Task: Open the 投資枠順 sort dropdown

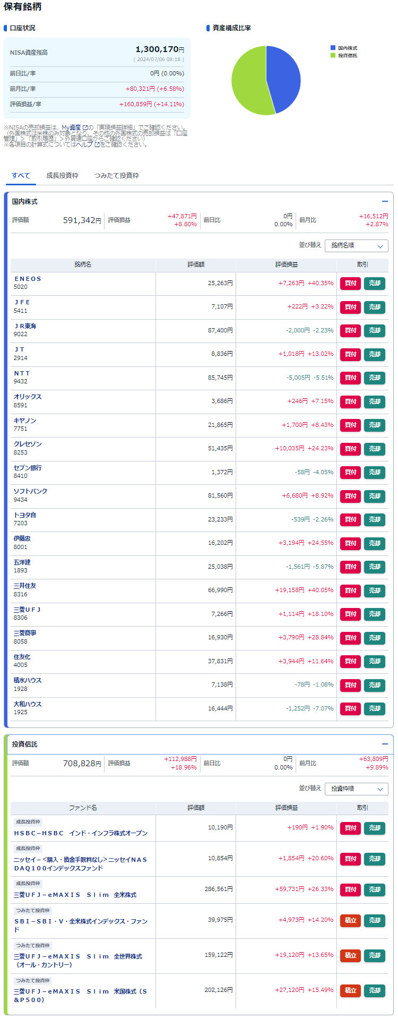Action: (x=356, y=789)
